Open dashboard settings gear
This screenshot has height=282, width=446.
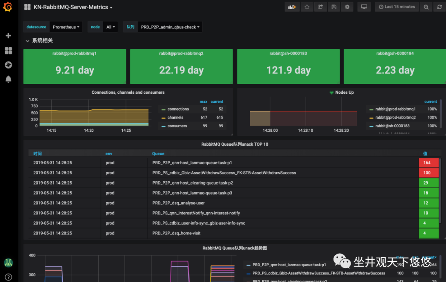click(x=347, y=7)
